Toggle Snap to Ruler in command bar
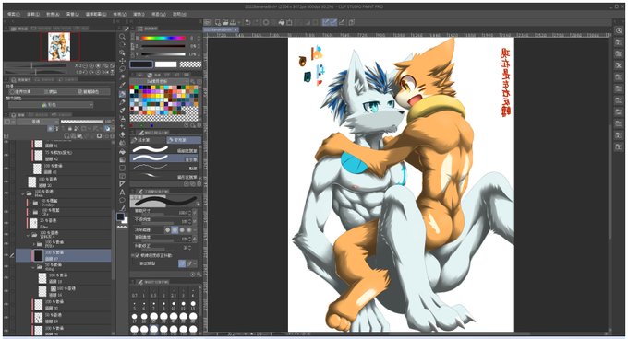The width and height of the screenshot is (628, 339). [326, 22]
